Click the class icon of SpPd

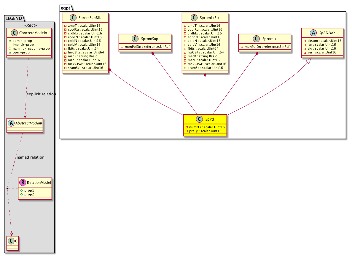point(199,119)
